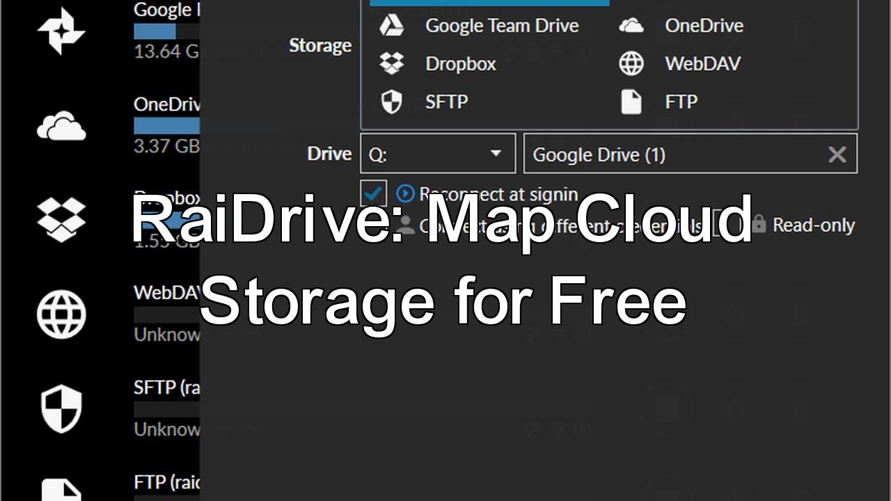Choose the FTP file icon in Storage list
Screen dimensions: 891x501
click(631, 102)
